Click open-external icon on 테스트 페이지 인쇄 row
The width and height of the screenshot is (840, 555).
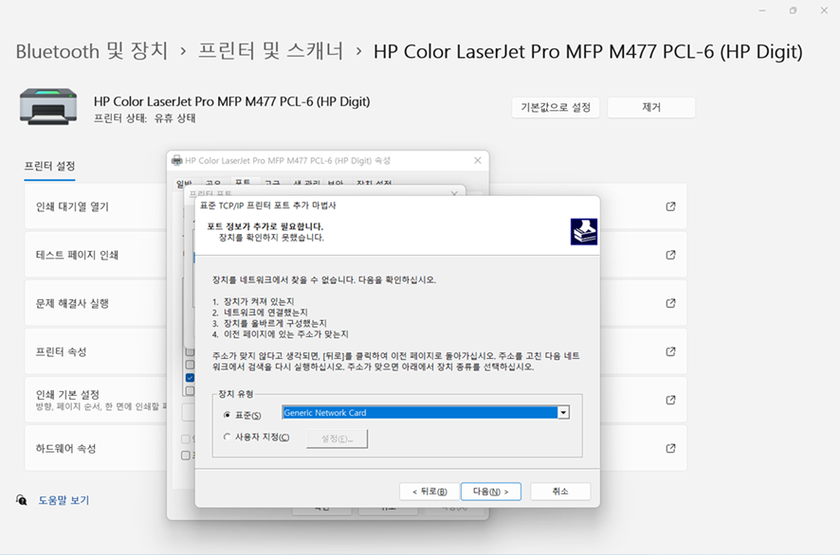click(x=670, y=255)
